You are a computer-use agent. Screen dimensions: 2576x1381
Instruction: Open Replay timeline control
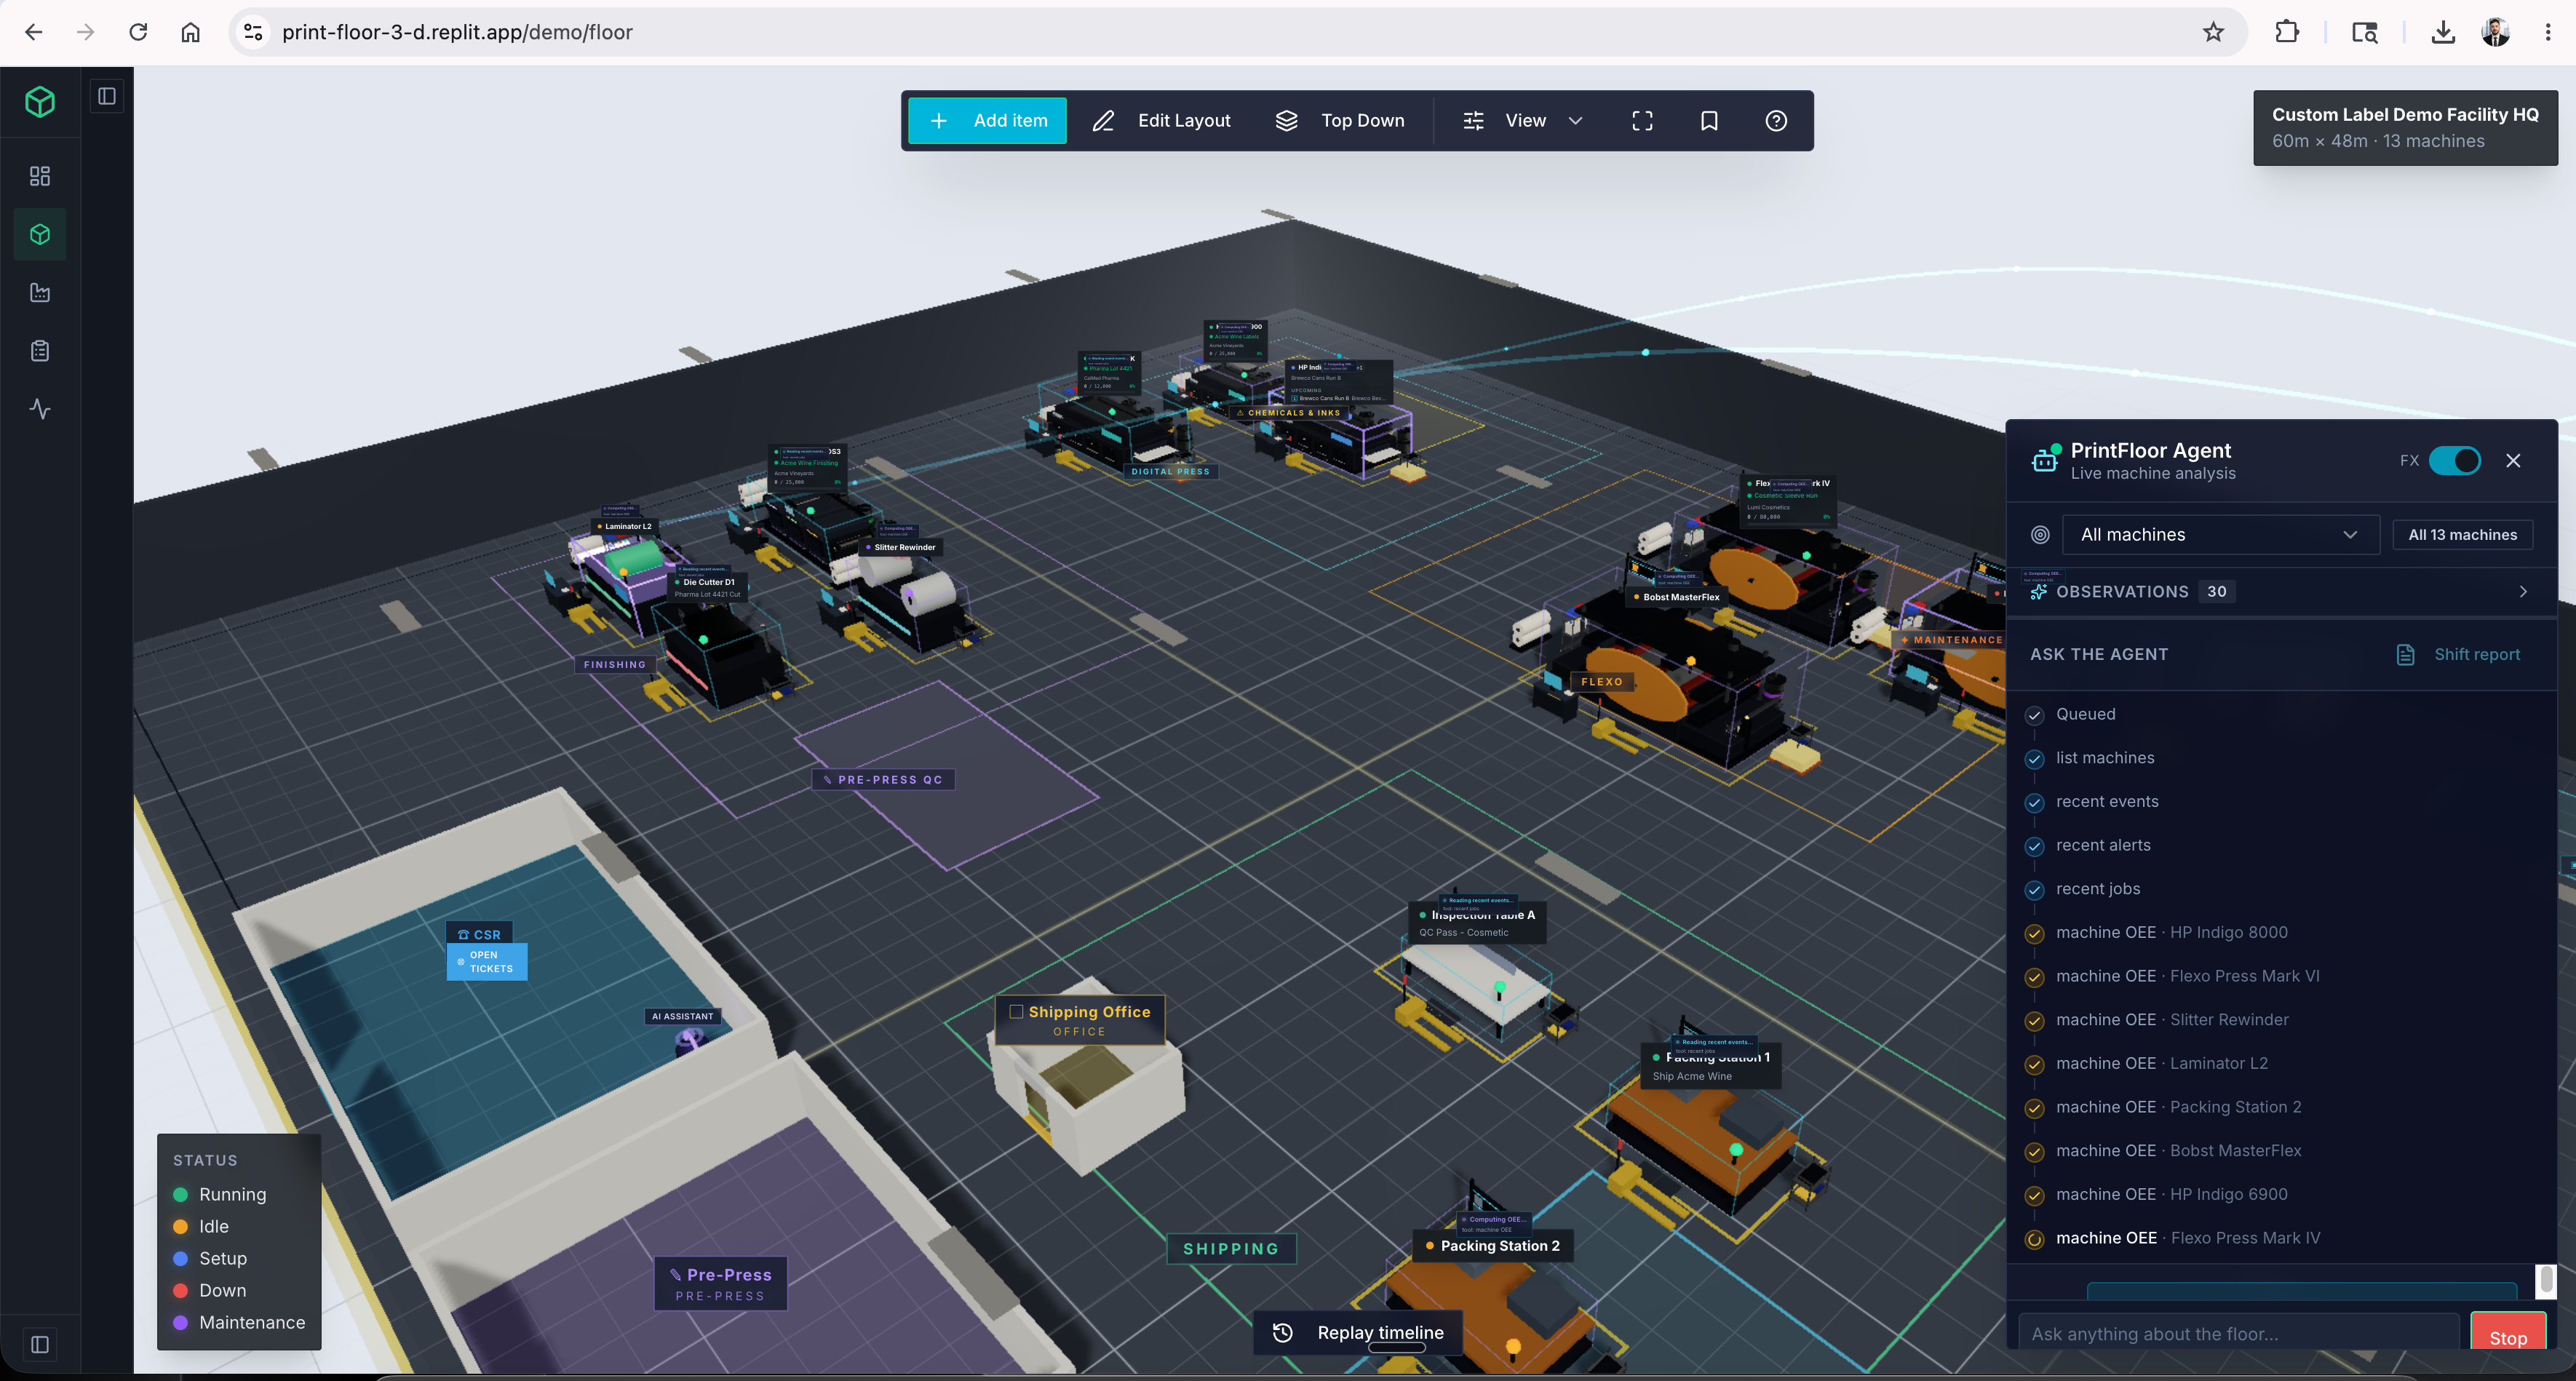click(x=1358, y=1332)
